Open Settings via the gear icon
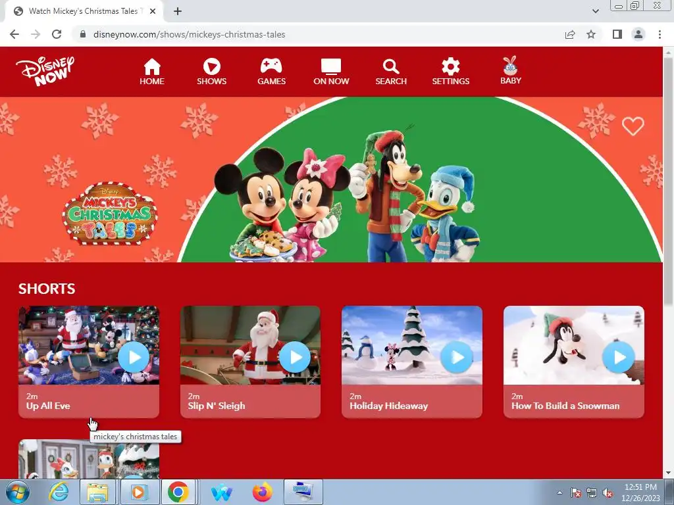This screenshot has width=674, height=505. click(450, 72)
